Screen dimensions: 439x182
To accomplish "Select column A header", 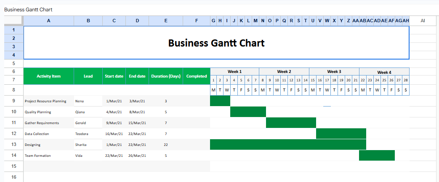I will (x=48, y=21).
